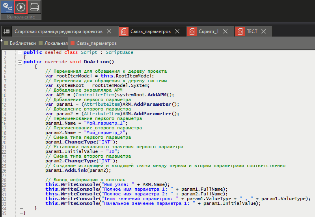Screen dimensions: 315x217
Task: Run the script with the play button
Action: [x=21, y=7]
